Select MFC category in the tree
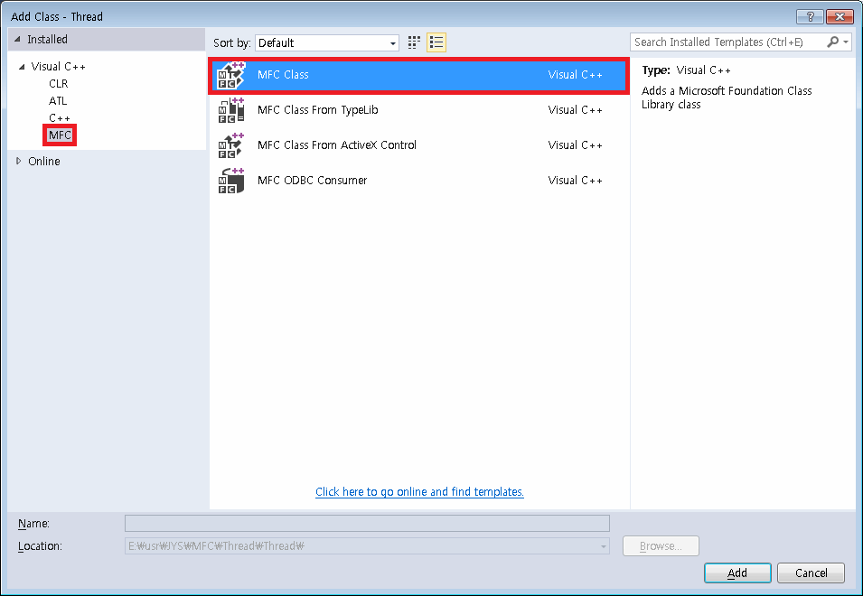Image resolution: width=863 pixels, height=596 pixels. (60, 135)
